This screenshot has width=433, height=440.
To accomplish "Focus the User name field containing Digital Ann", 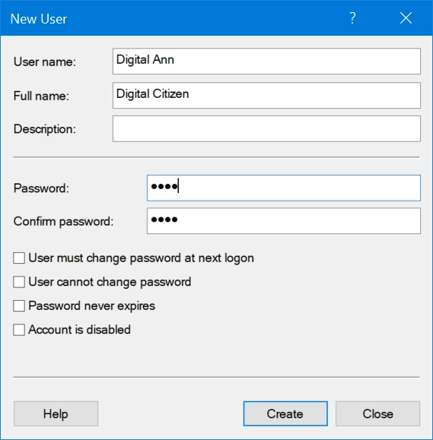I will point(266,61).
